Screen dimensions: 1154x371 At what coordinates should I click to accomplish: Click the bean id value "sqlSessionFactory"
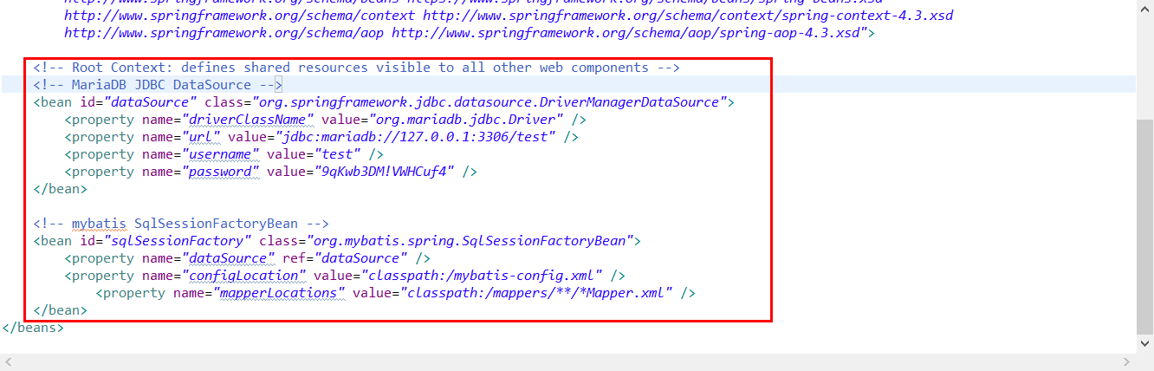[178, 241]
